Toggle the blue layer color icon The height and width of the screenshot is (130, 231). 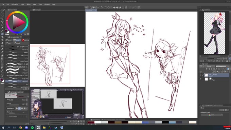point(228,69)
